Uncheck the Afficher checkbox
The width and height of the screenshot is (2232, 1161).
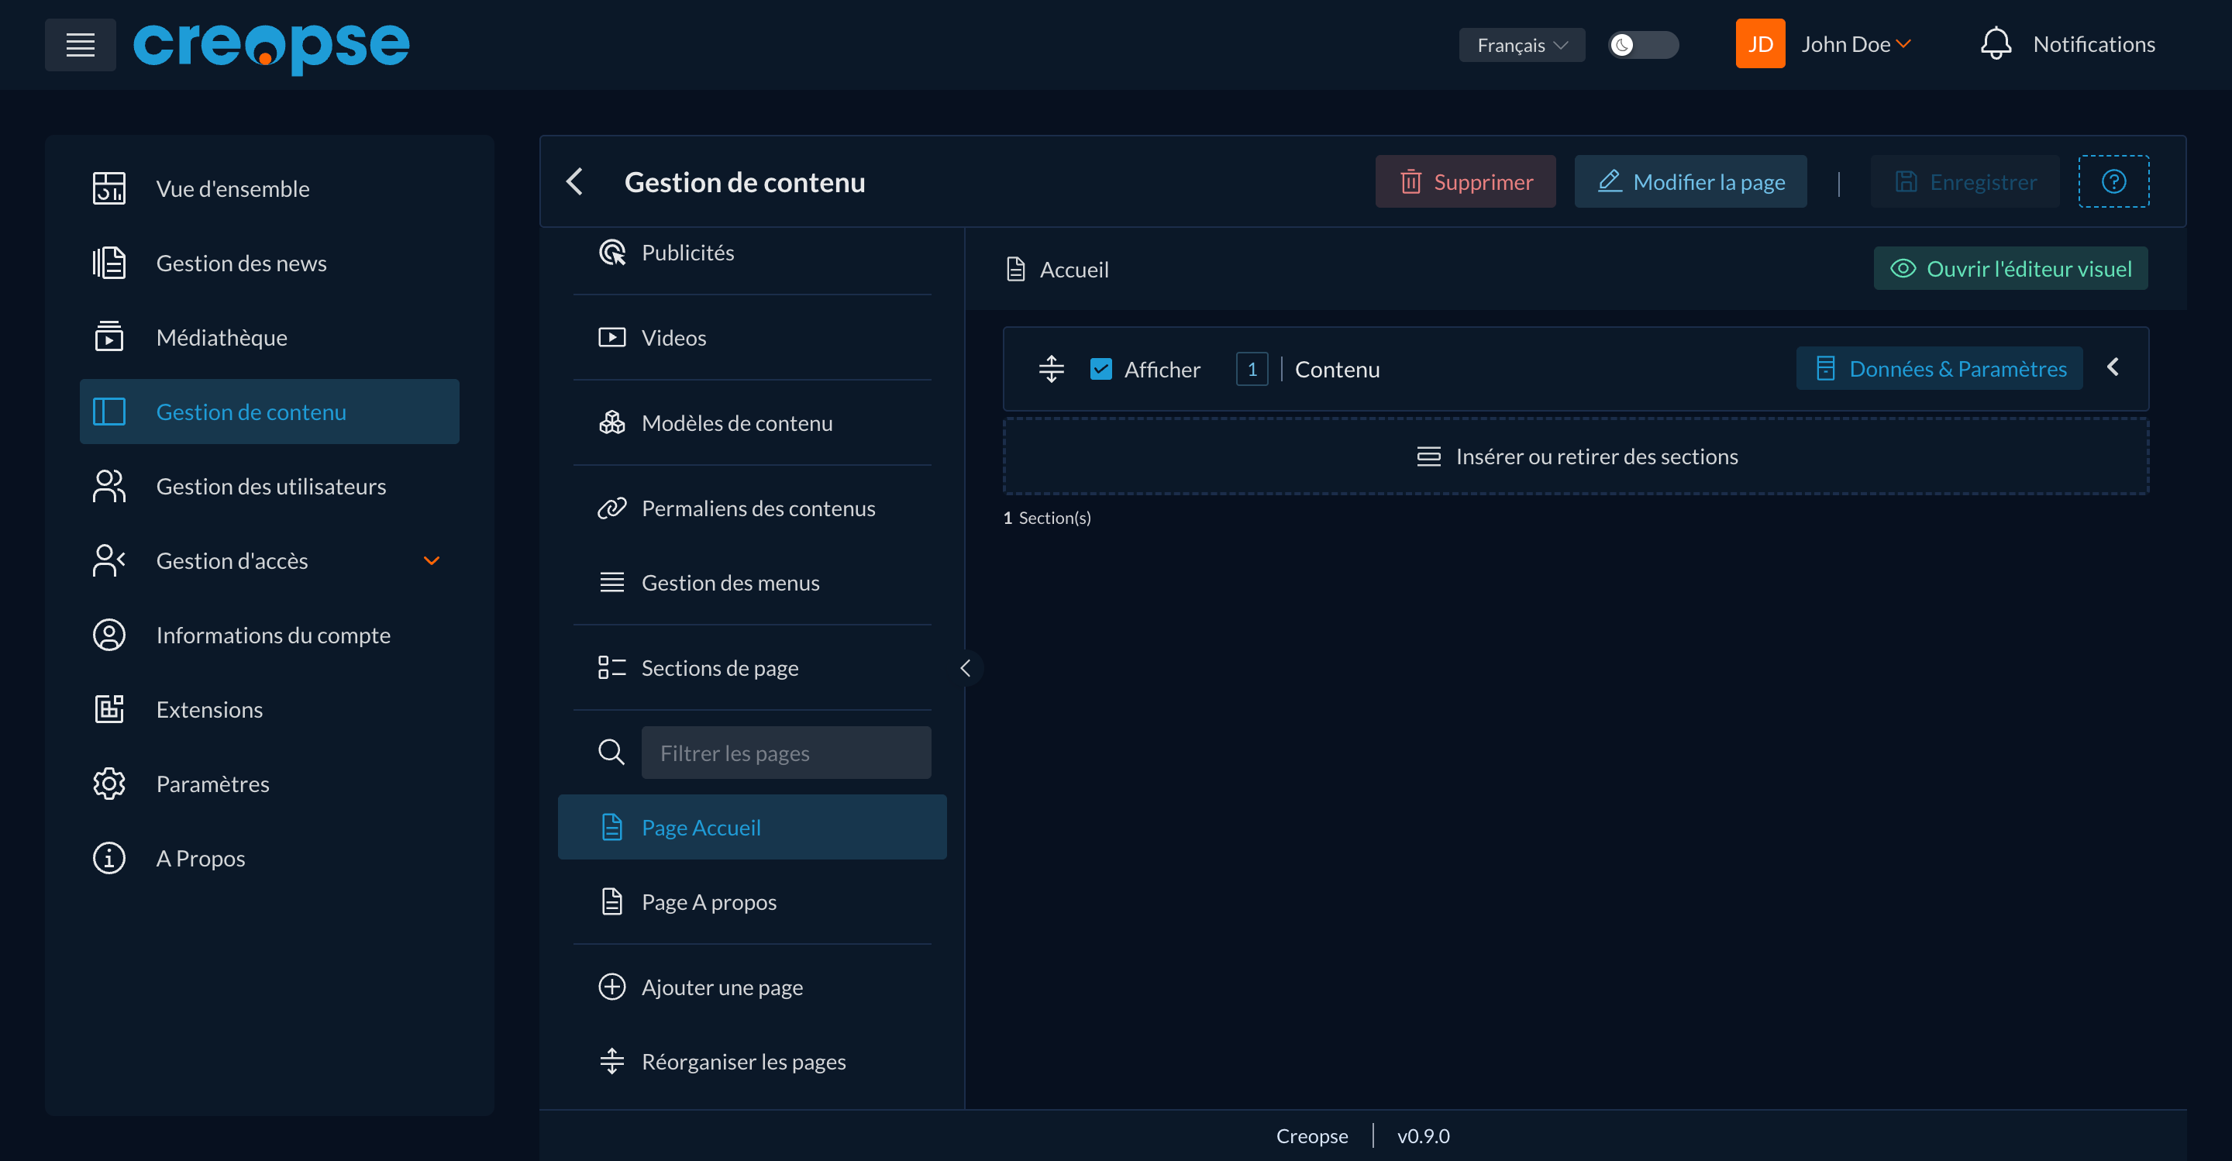click(1100, 369)
